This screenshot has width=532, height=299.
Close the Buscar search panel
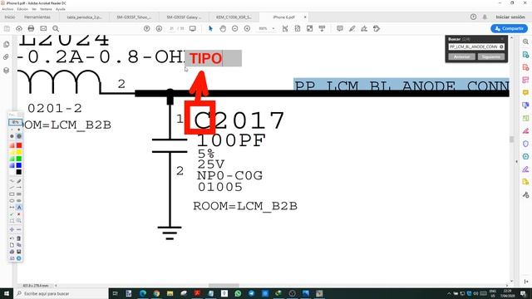[x=502, y=39]
